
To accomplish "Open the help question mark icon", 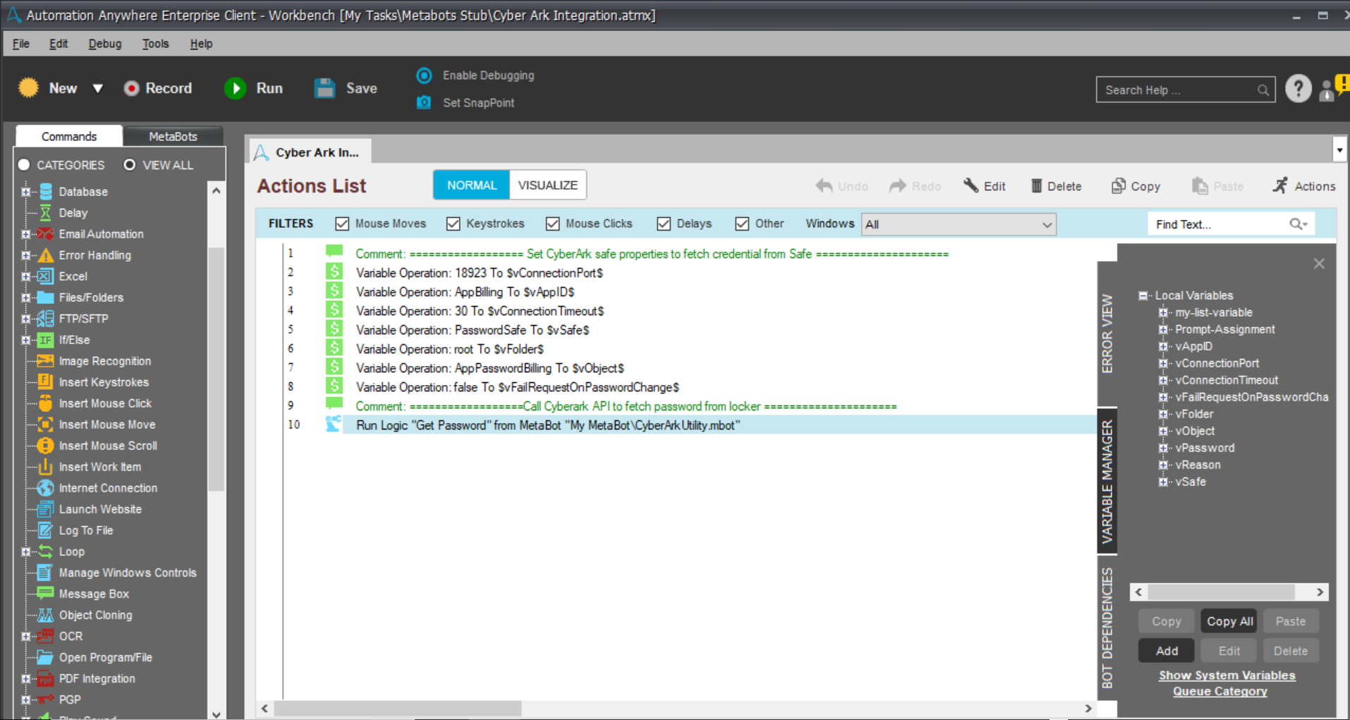I will tap(1298, 89).
